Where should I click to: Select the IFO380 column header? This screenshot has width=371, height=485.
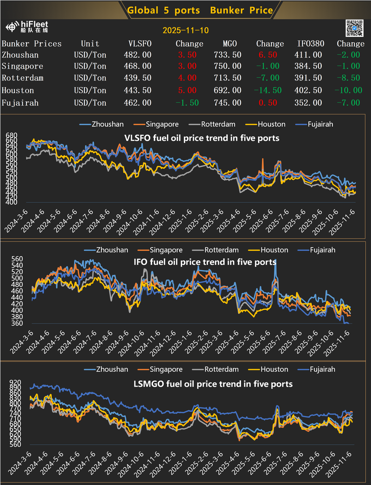click(310, 44)
